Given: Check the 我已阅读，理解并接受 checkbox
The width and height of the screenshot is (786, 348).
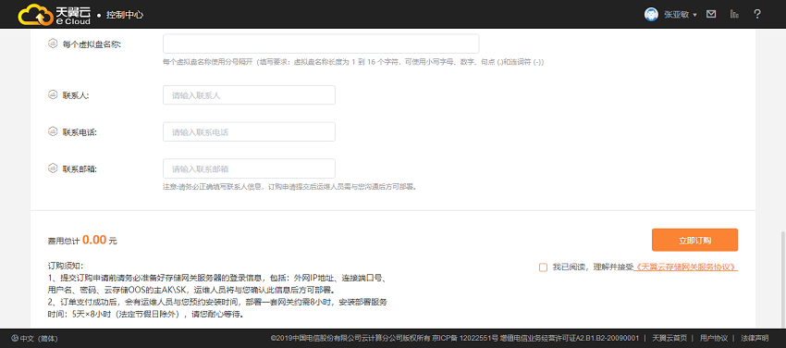Looking at the screenshot, I should 543,267.
